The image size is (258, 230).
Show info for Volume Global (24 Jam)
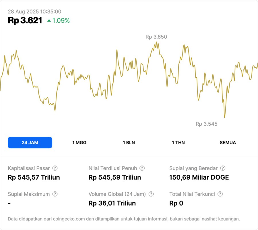point(151,194)
